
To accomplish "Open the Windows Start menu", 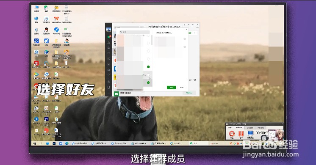I will point(35,143).
